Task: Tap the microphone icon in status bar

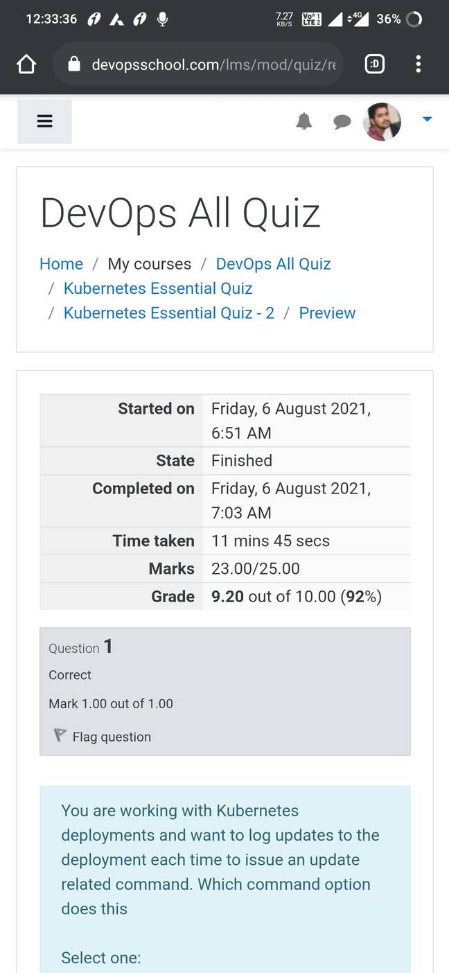Action: tap(162, 19)
